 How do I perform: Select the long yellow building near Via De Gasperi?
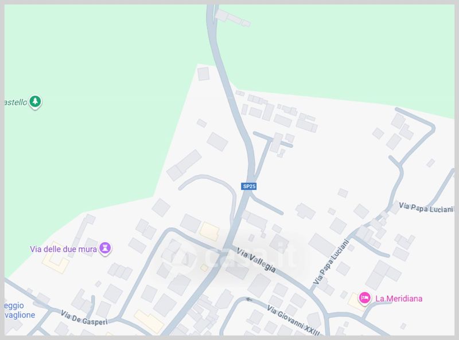[x=149, y=322]
